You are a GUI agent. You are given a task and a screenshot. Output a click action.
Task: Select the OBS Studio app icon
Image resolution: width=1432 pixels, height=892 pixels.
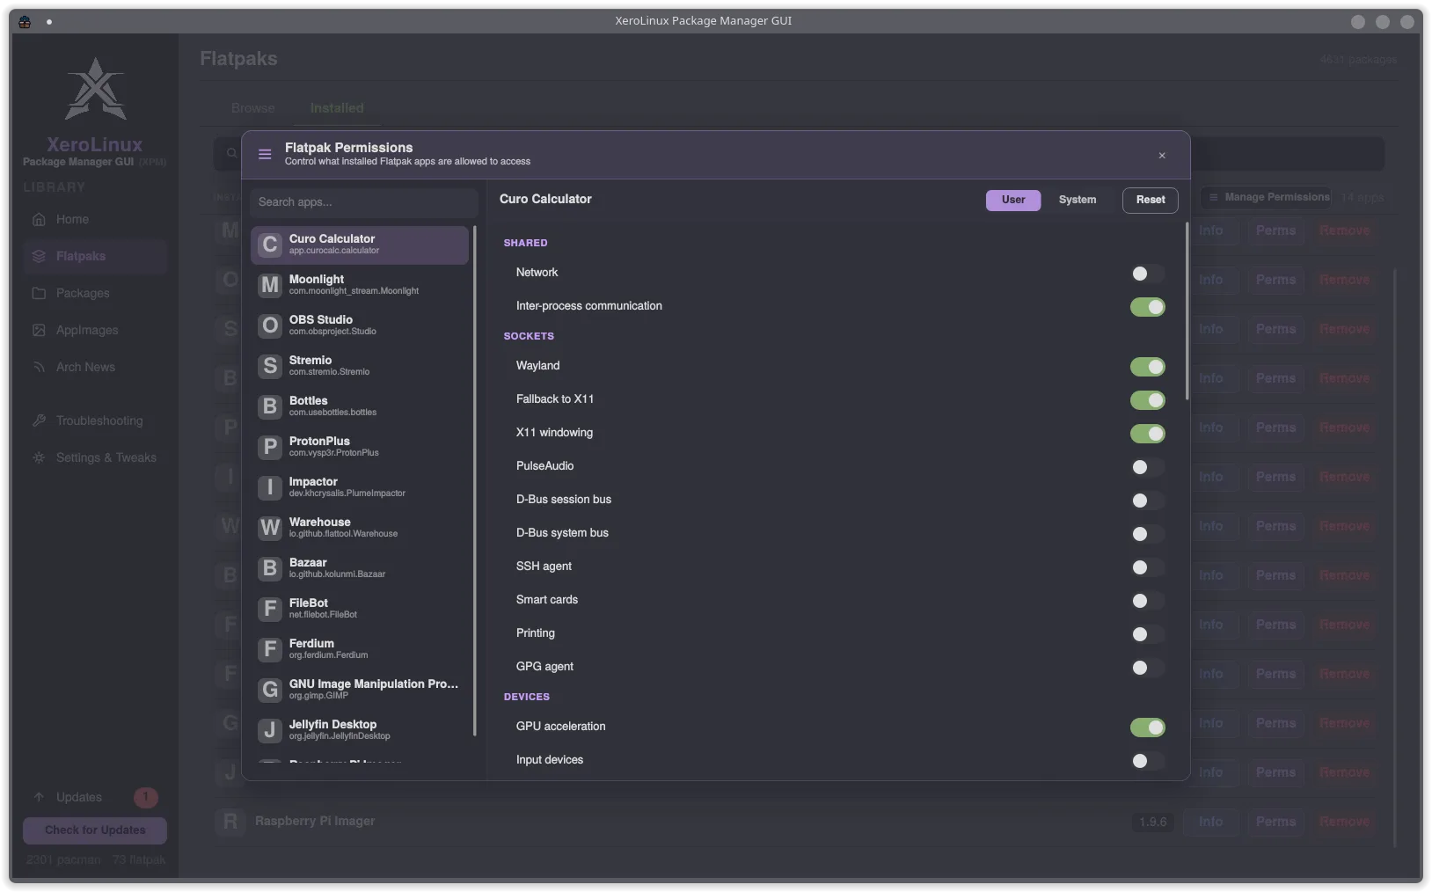click(270, 325)
